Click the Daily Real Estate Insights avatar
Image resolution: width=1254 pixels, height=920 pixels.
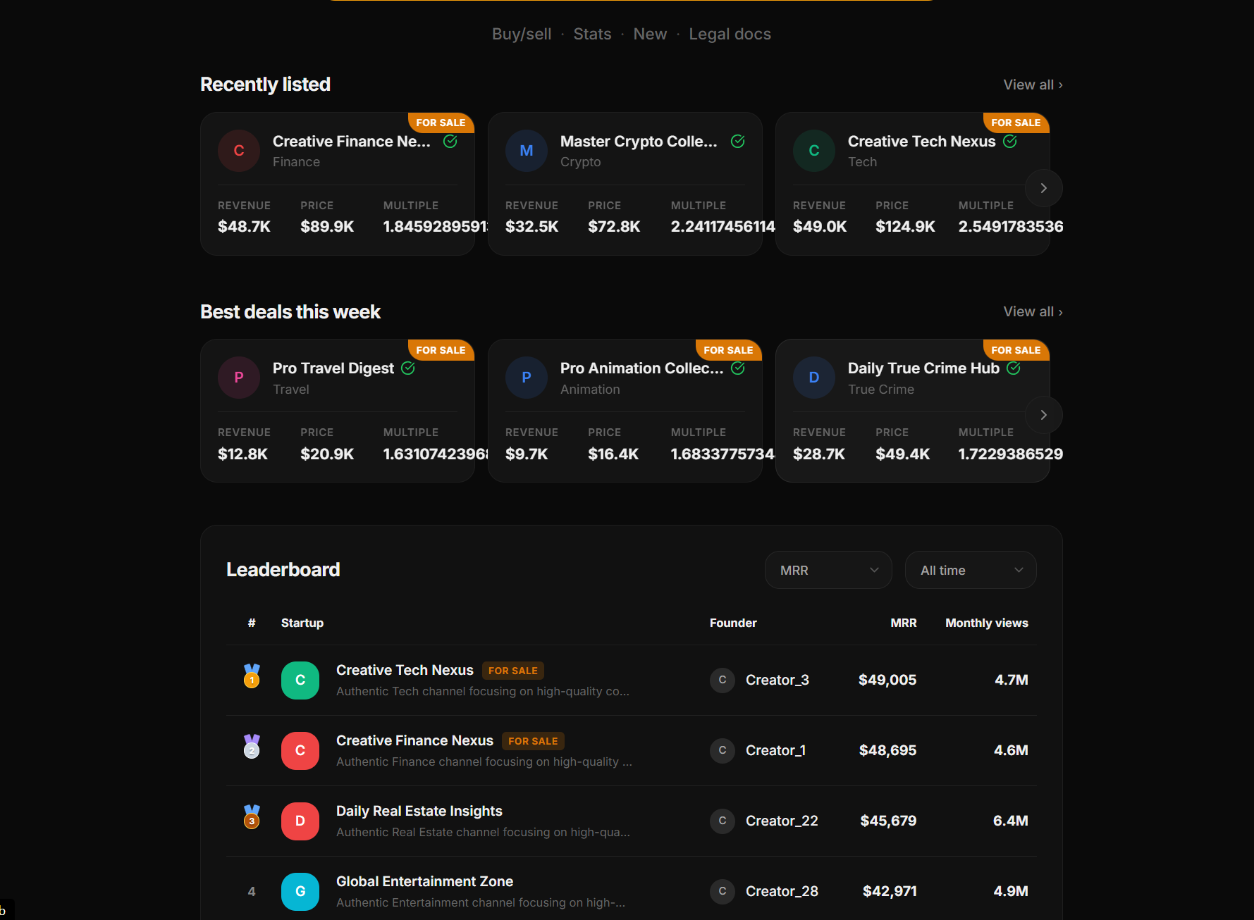pos(300,821)
